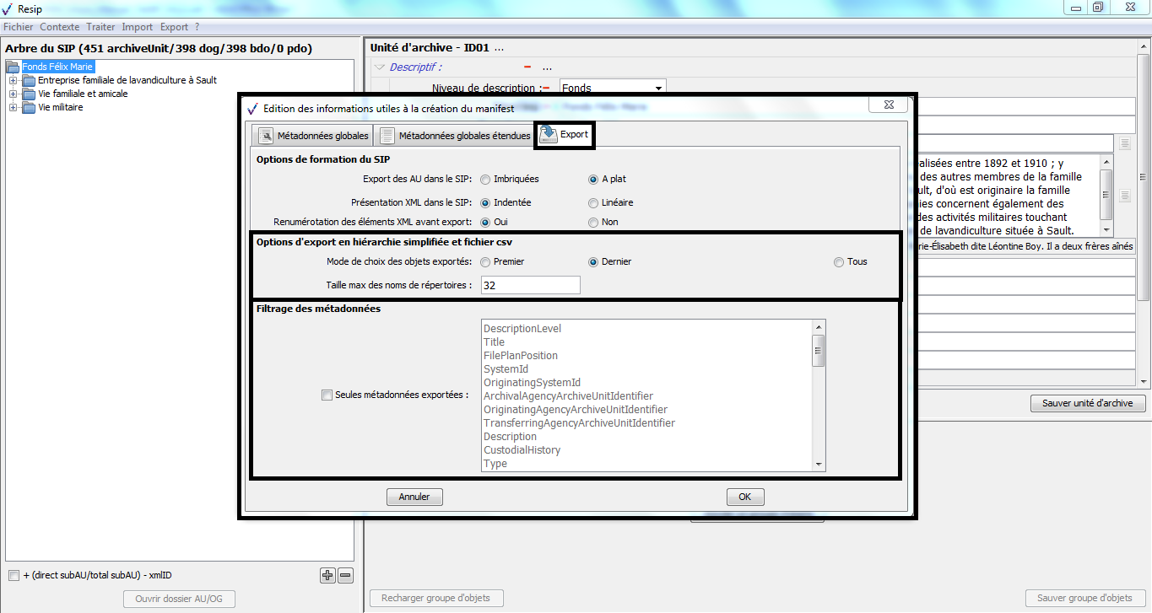Viewport: 1152px width, 613px height.
Task: Select Tous for exported objects mode
Action: coord(839,261)
